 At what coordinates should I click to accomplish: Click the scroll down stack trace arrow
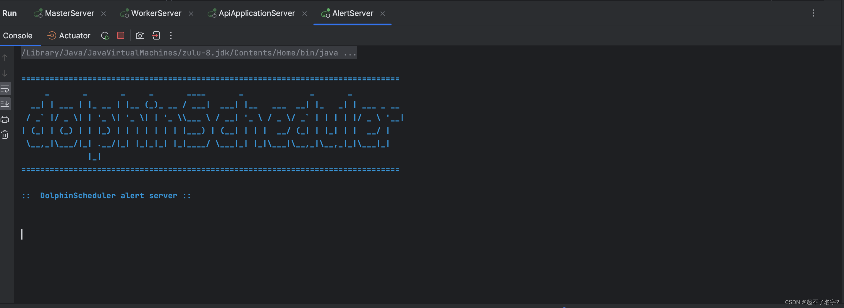click(5, 73)
